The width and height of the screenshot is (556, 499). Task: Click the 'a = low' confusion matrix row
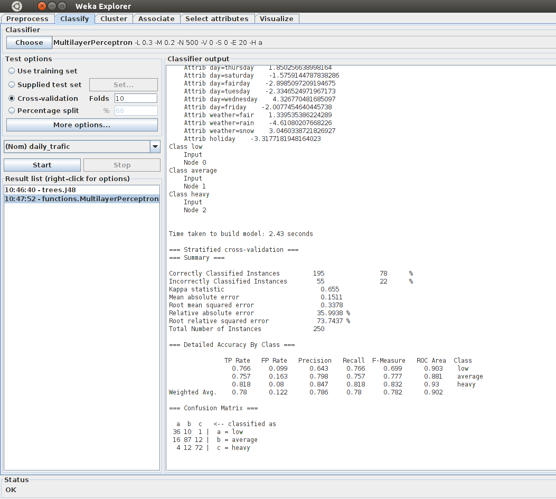[x=208, y=432]
